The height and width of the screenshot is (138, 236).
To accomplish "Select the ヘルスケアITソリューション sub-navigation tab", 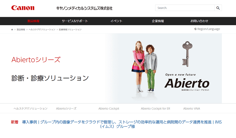I will [x=31, y=109].
